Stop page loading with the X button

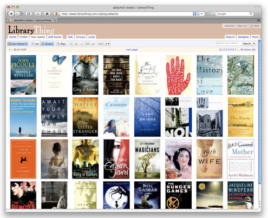(x=38, y=14)
